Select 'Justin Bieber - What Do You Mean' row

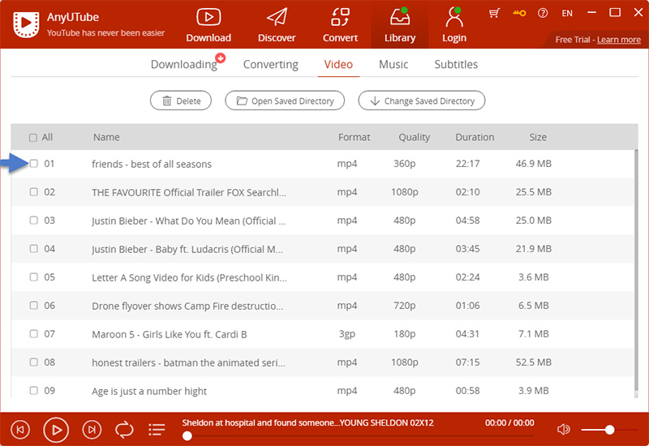pyautogui.click(x=322, y=221)
